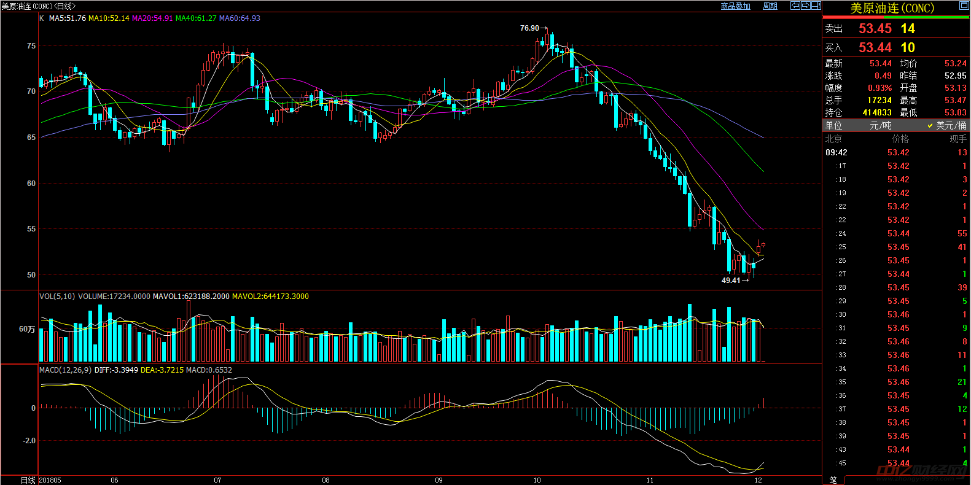Open the 商品叠加 overlay menu
The image size is (971, 485).
coord(735,6)
